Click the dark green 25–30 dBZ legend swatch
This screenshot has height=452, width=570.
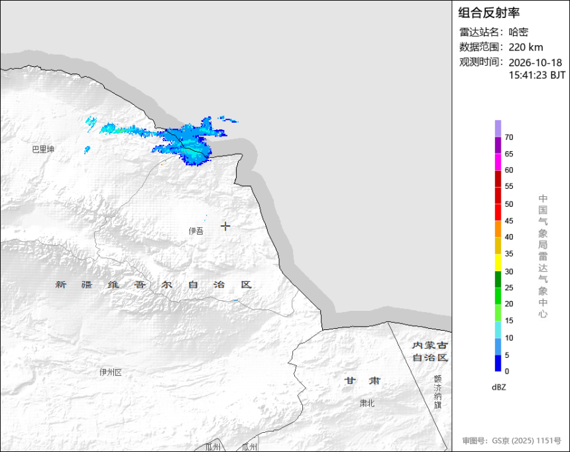pyautogui.click(x=498, y=279)
